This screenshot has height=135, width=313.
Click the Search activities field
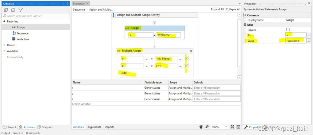coord(36,16)
